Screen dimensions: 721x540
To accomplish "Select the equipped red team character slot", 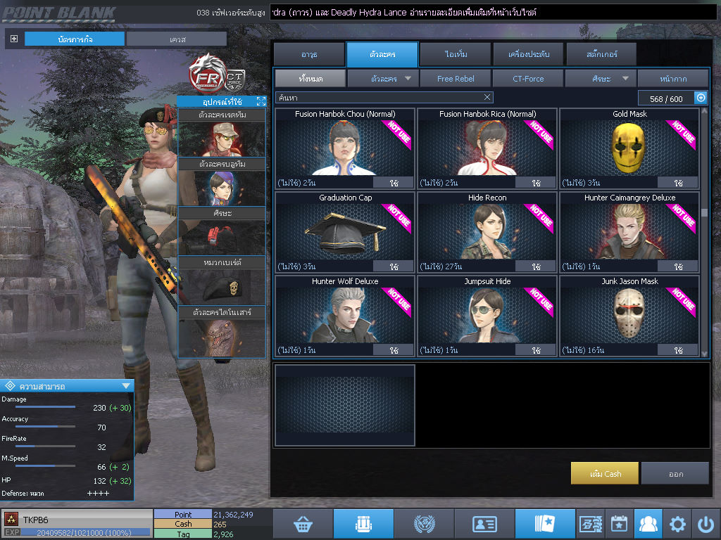I will [x=222, y=139].
